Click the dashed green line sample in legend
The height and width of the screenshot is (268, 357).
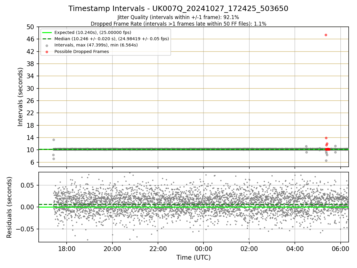[x=47, y=39]
